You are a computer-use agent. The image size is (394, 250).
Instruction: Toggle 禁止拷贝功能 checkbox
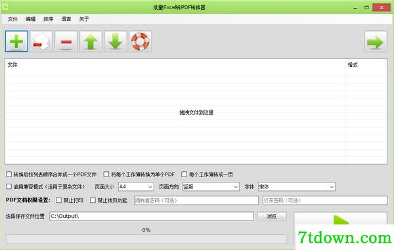pyautogui.click(x=93, y=200)
